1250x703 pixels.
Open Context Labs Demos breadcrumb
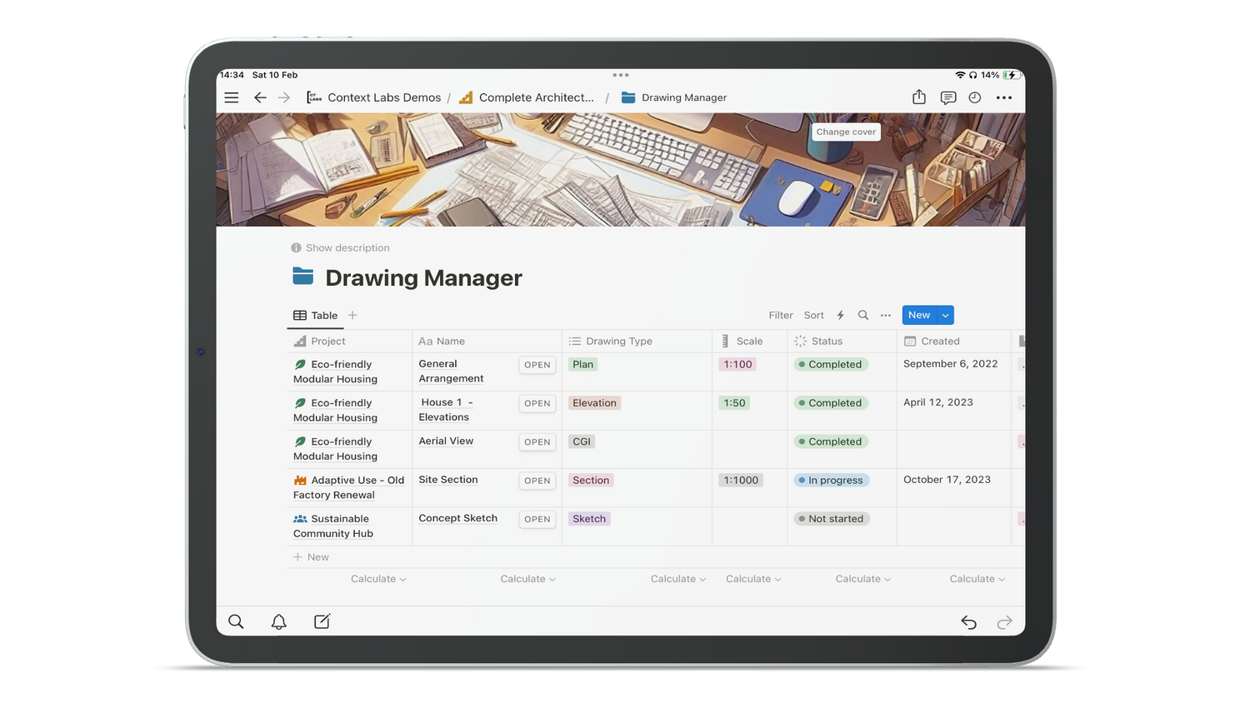pos(383,97)
